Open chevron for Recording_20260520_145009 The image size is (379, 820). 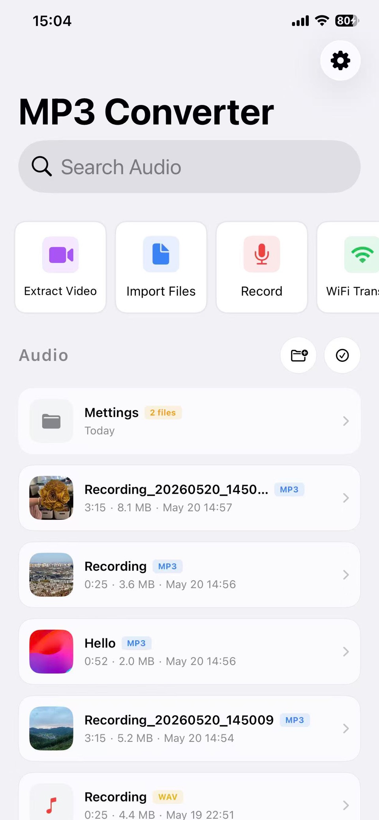pyautogui.click(x=346, y=728)
